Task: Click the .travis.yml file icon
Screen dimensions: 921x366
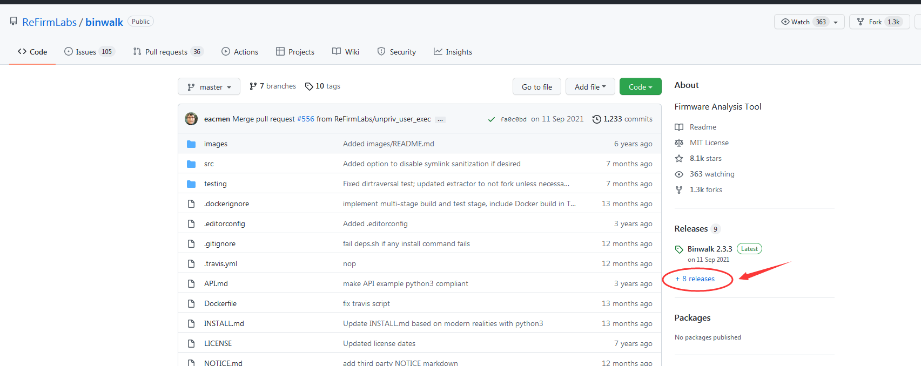Action: pos(191,264)
